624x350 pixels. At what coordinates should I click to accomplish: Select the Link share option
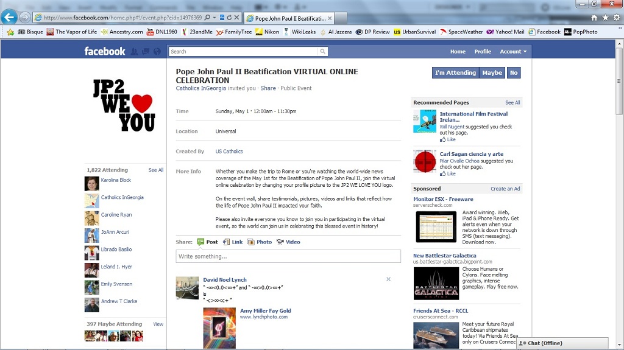(x=233, y=242)
